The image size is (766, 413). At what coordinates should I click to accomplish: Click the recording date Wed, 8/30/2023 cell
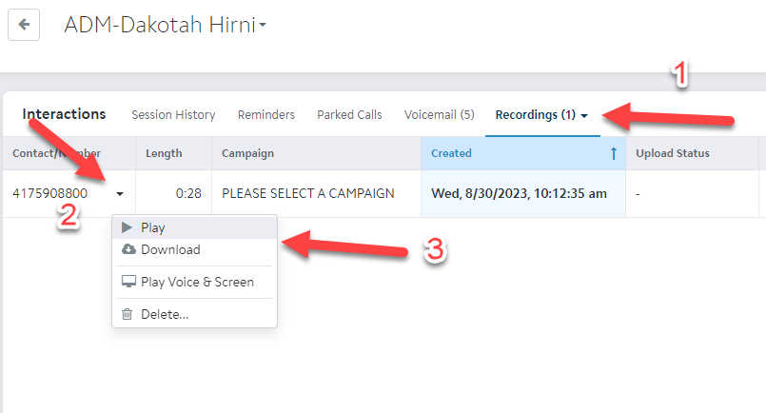click(519, 193)
